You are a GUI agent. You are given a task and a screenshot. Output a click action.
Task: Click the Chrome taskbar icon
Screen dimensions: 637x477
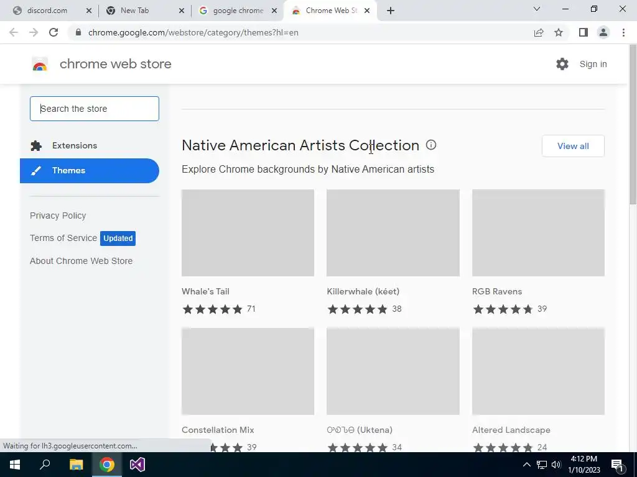[107, 465]
